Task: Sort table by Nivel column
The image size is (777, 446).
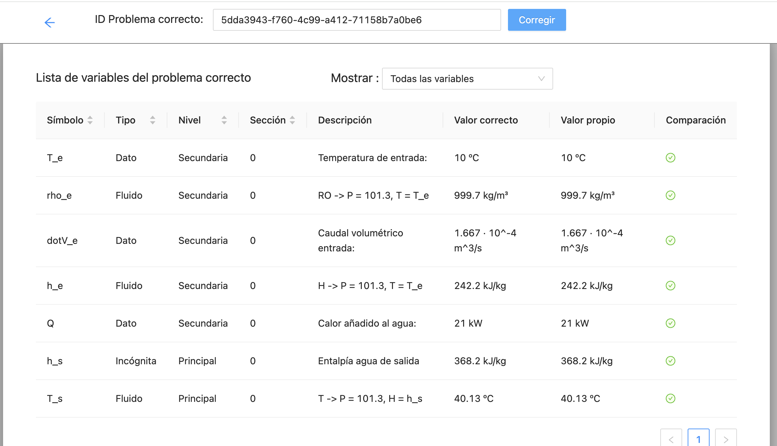Action: tap(224, 120)
